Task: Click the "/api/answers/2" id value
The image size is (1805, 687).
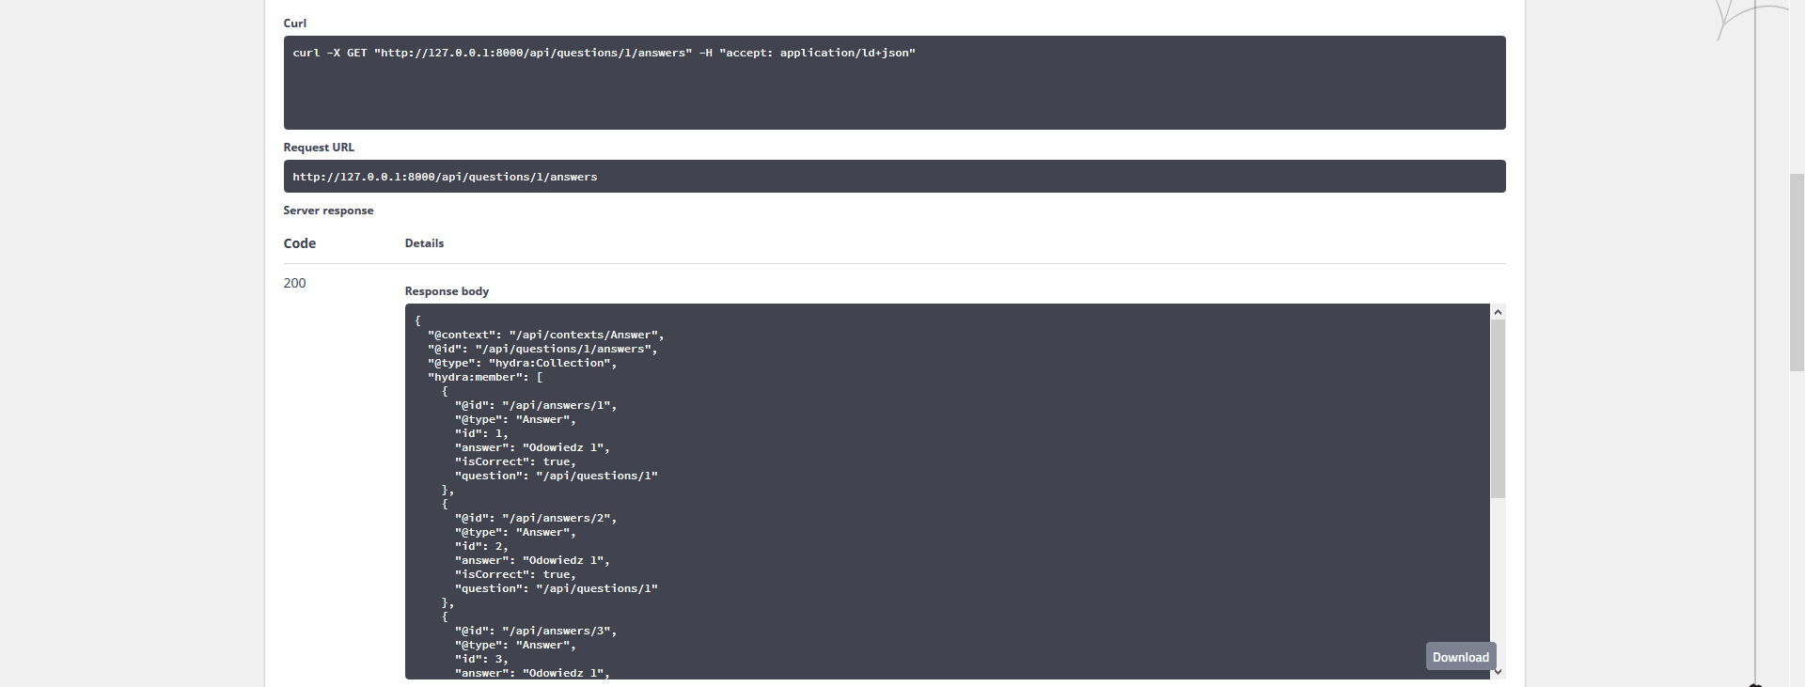Action: [558, 518]
